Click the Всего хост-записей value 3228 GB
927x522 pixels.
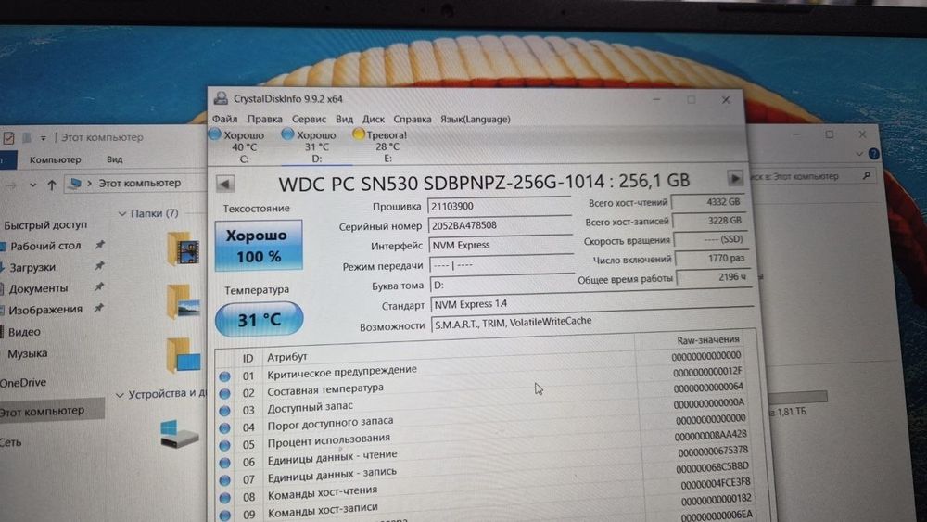click(708, 221)
